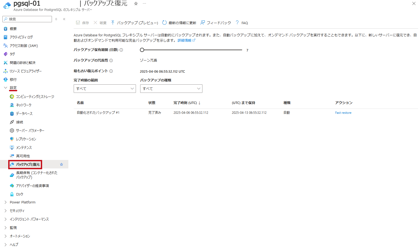Unpin バックアップと復元 via sidebar star

61,164
